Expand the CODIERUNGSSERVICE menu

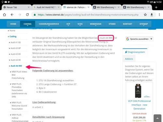pyautogui.click(x=49, y=24)
